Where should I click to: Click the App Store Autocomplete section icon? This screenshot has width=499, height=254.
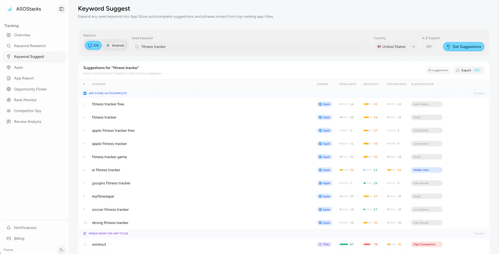[x=85, y=93]
